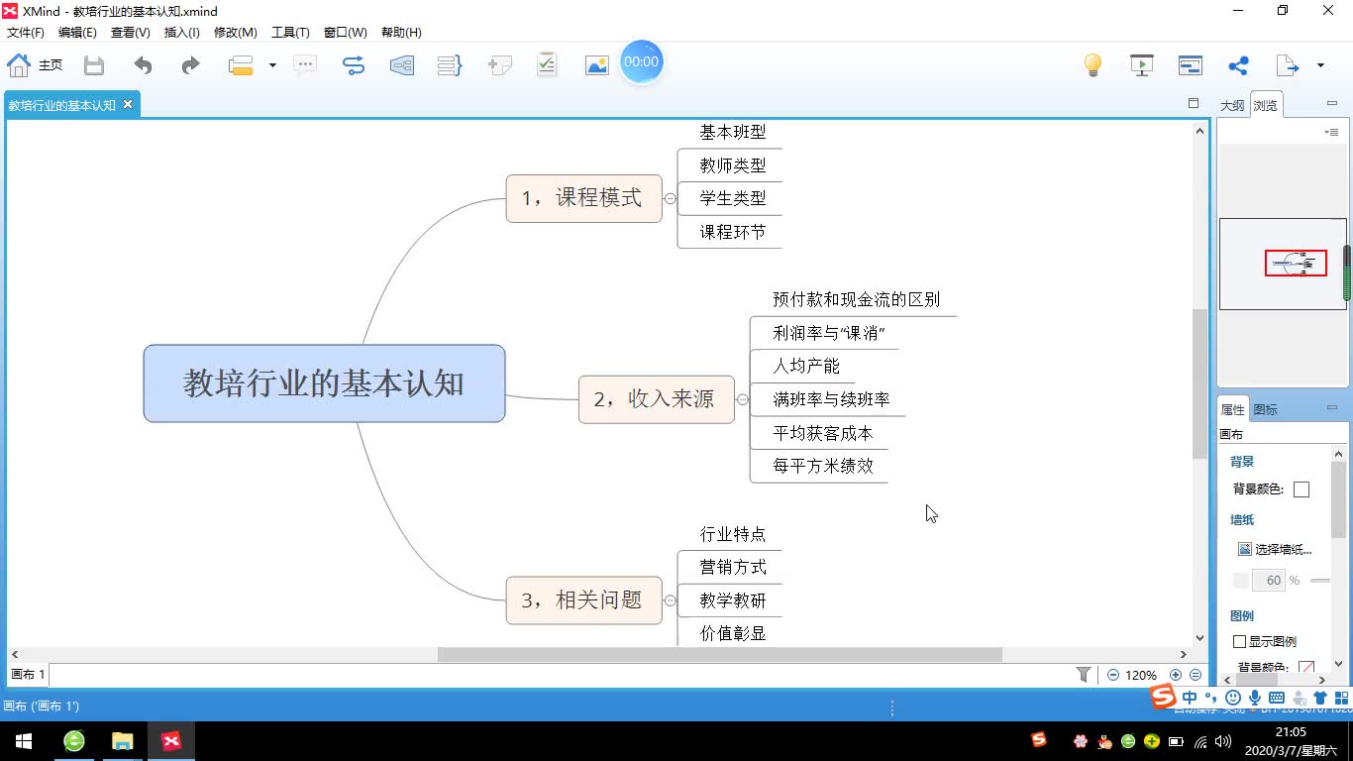Maximize the editor area
Screen dimensions: 1353x761
pos(1194,103)
